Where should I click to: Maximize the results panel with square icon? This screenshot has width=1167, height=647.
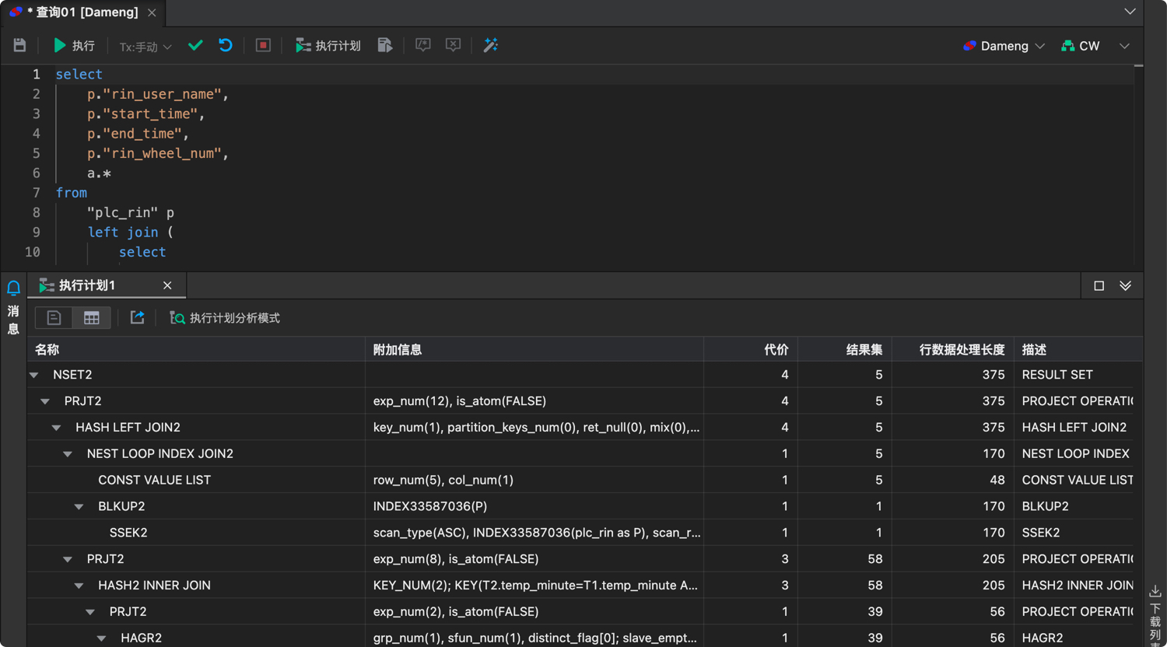[1099, 285]
